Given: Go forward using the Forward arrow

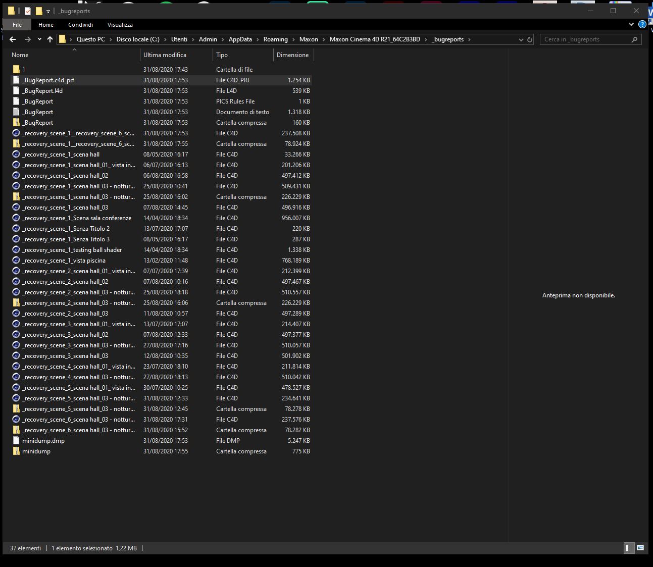Looking at the screenshot, I should tap(28, 39).
